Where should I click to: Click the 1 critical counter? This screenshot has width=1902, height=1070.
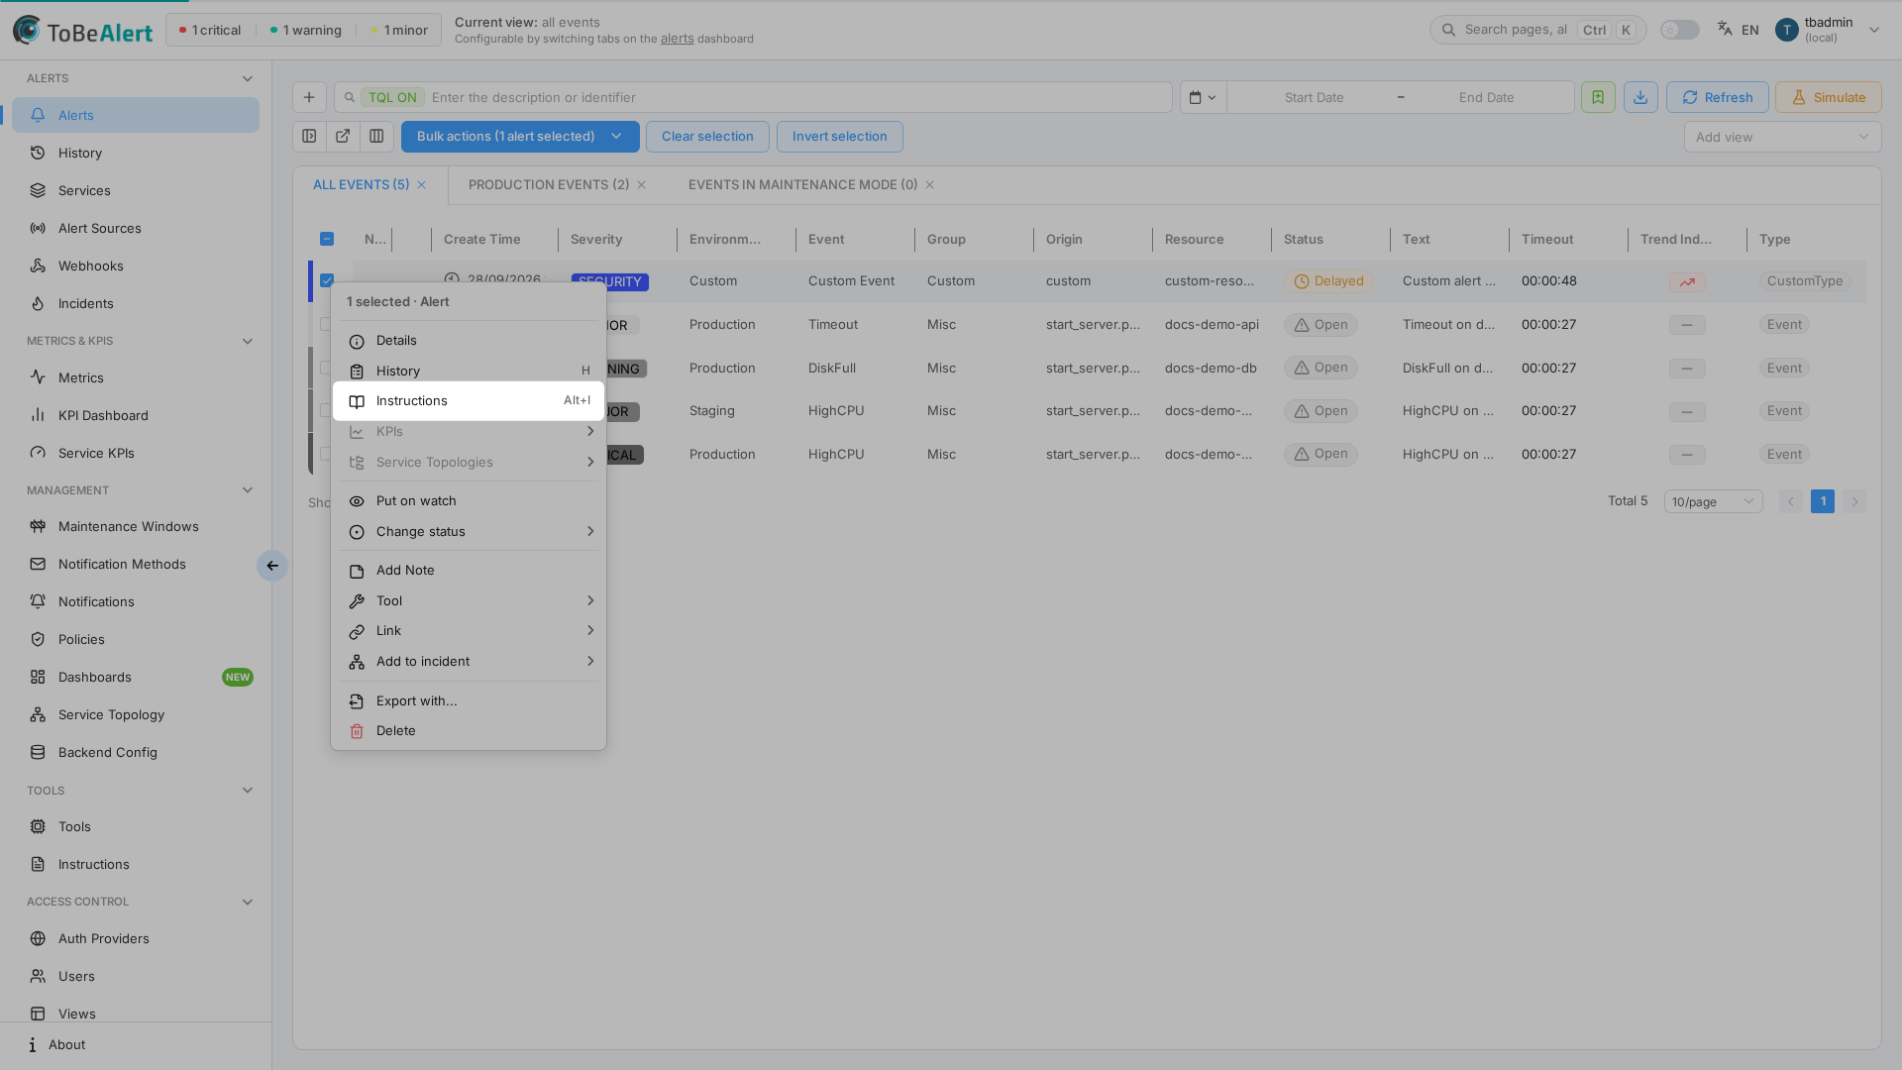tap(210, 31)
